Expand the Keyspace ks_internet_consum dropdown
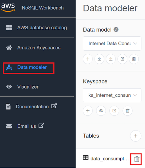Screen dimensions: 145x168 point(112,95)
